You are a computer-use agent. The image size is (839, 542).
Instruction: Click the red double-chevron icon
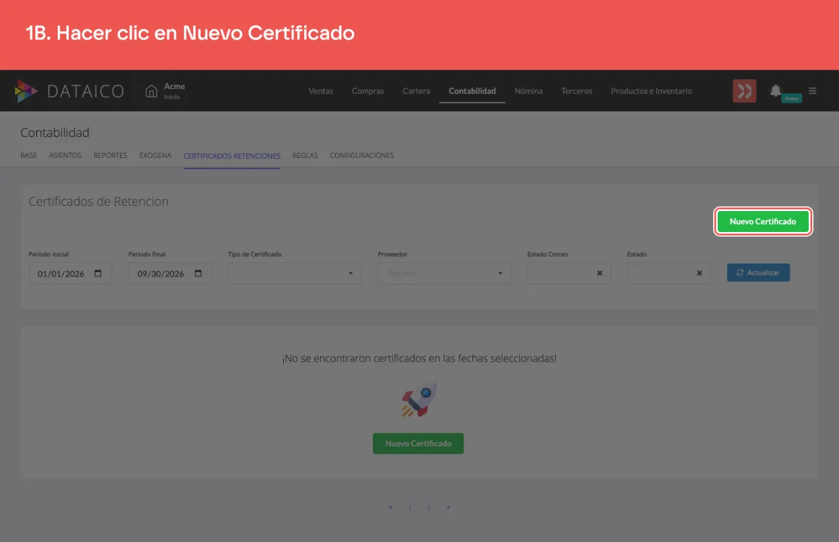click(x=745, y=91)
